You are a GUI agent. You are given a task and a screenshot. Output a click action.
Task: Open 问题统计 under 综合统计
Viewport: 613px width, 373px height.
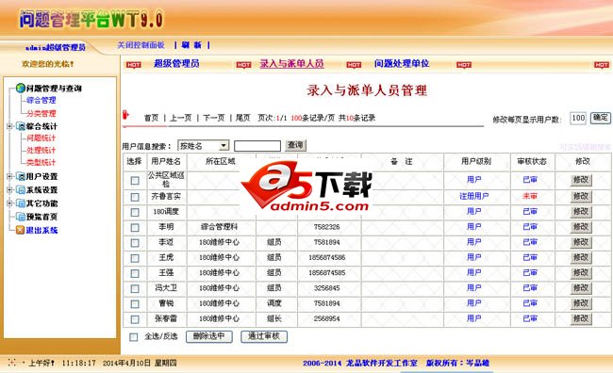41,138
